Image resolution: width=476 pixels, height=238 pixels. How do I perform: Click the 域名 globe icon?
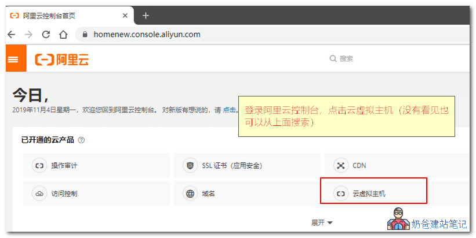pos(190,194)
